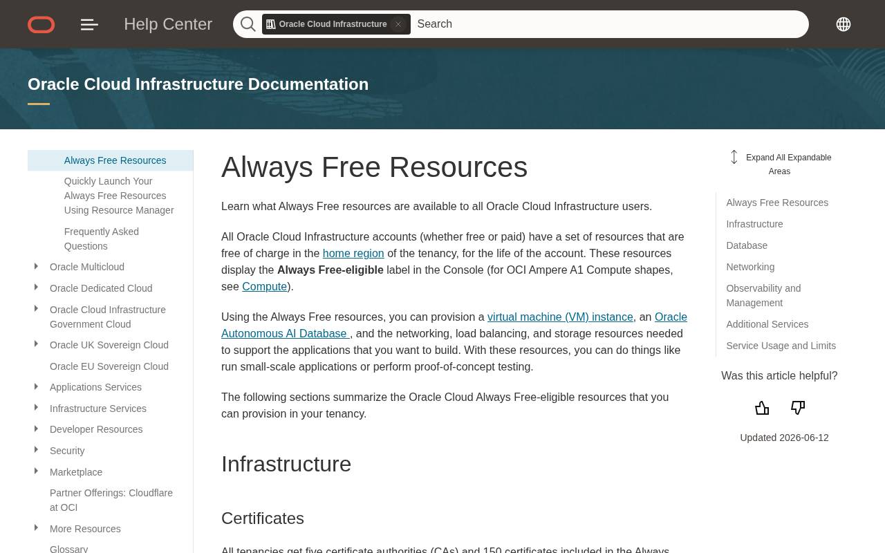Viewport: 885px width, 553px height.
Task: Open the Glossary sidebar entry
Action: 69,549
